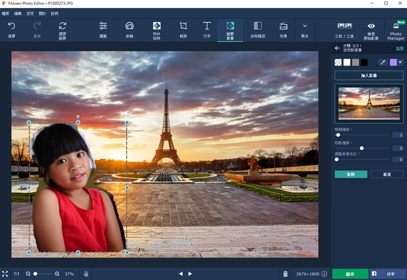Click the 重設 (Reset) button
The width and height of the screenshot is (407, 280).
click(x=387, y=174)
